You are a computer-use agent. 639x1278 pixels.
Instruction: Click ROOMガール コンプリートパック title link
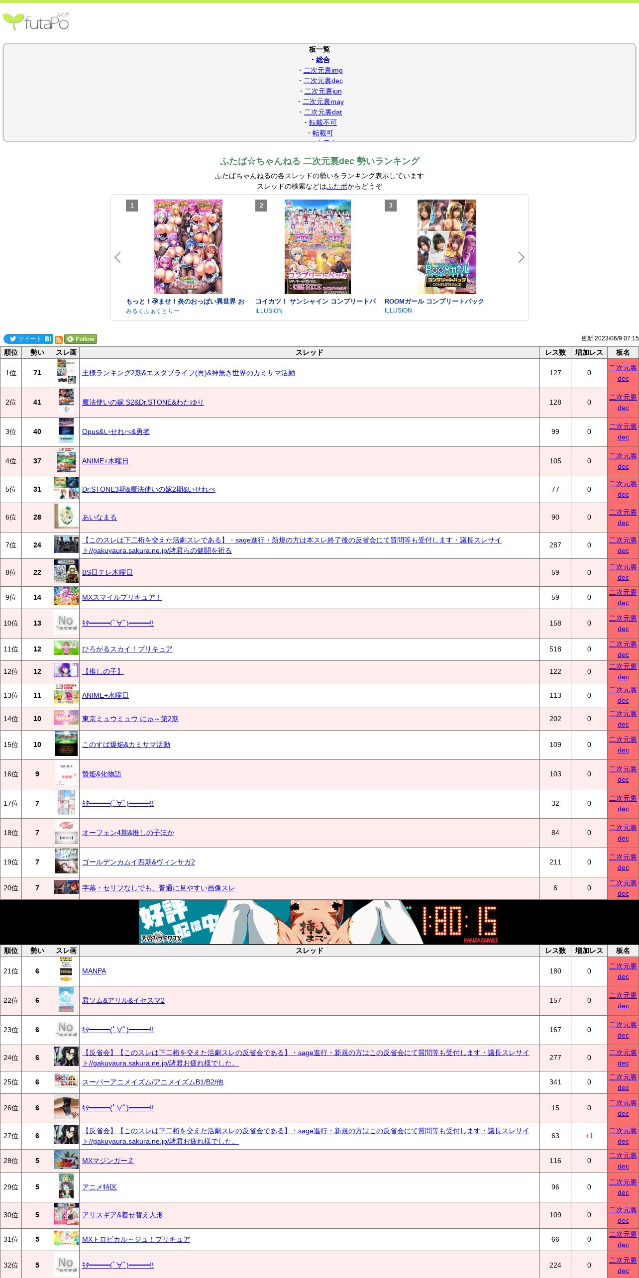(x=434, y=301)
